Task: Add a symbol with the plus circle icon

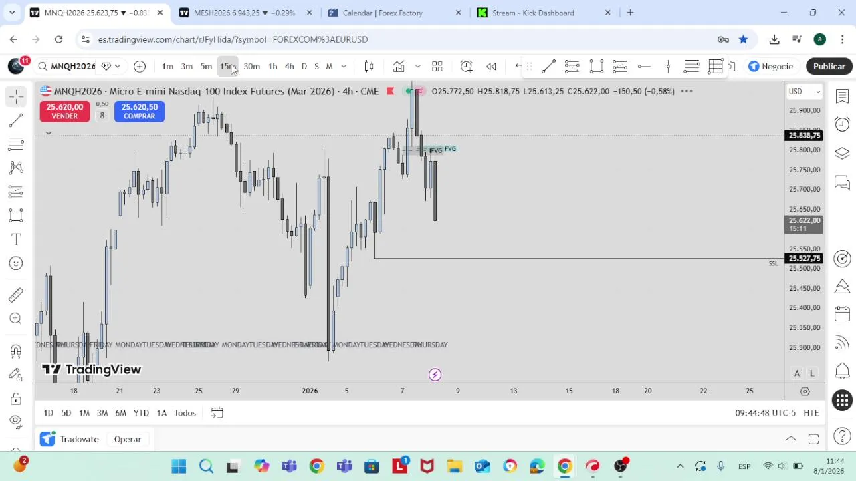Action: pyautogui.click(x=140, y=66)
